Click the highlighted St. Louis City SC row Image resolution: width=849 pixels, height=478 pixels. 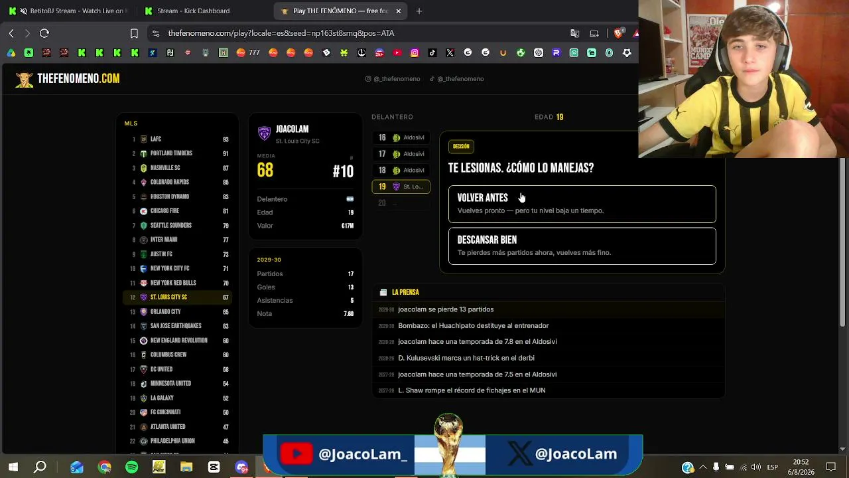(178, 297)
